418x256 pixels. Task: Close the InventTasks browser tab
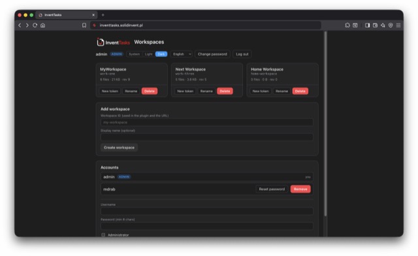point(93,15)
